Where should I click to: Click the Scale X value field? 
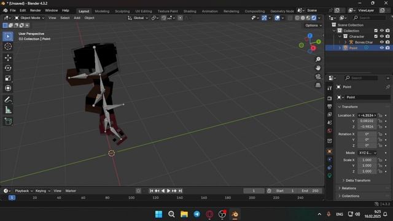[x=367, y=160]
